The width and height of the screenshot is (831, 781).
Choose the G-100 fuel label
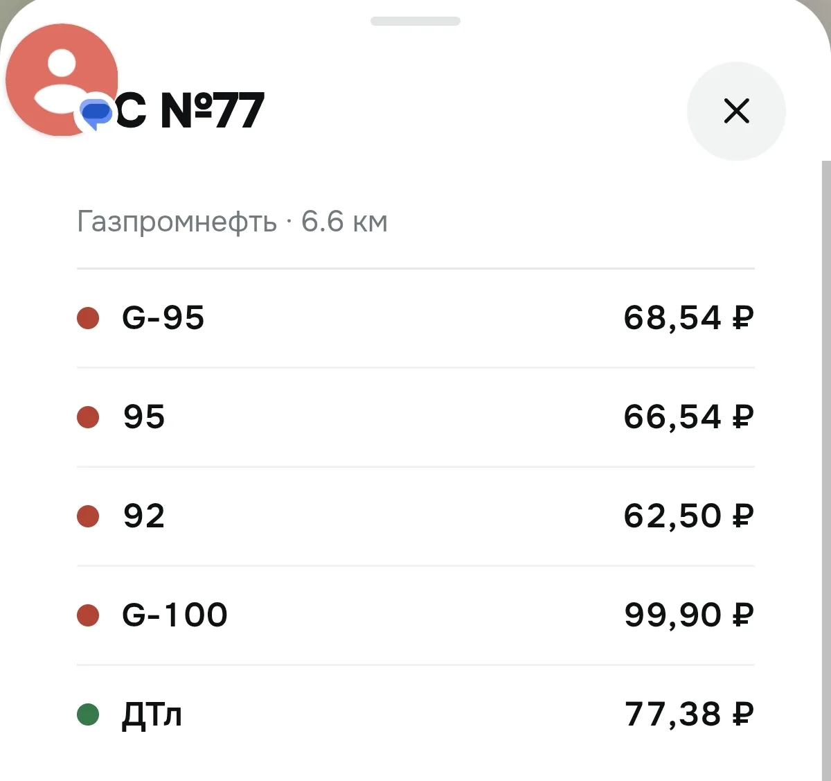(x=175, y=615)
